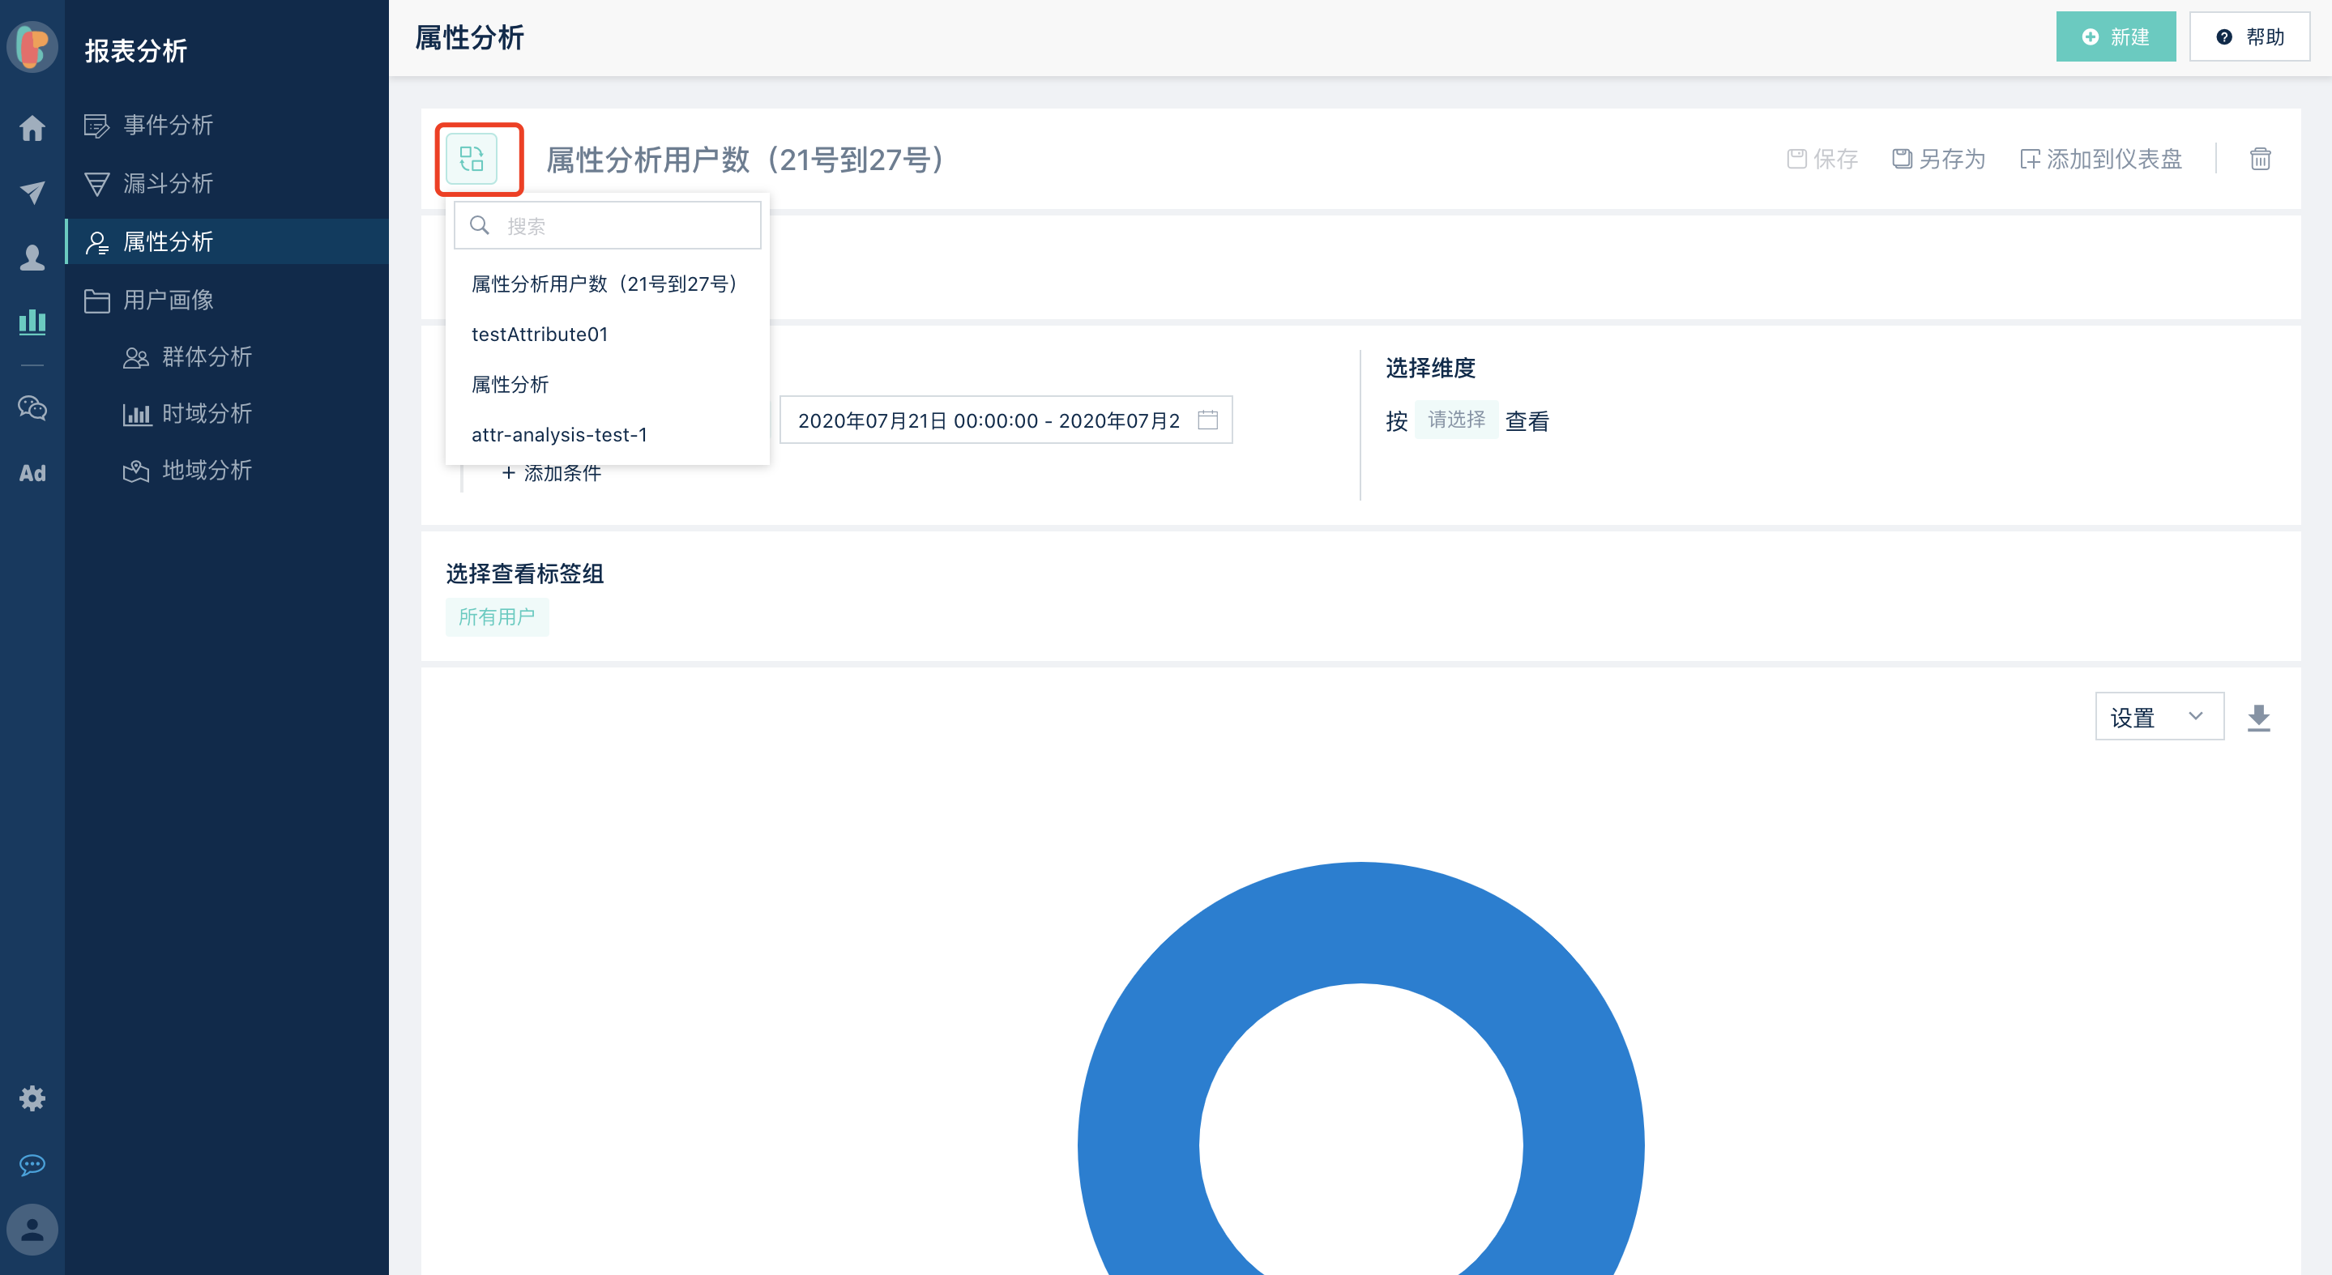Click 另存为 to save a copy
The width and height of the screenshot is (2332, 1275).
point(1938,160)
